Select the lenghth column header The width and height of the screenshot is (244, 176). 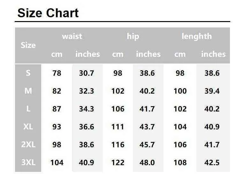coord(197,36)
